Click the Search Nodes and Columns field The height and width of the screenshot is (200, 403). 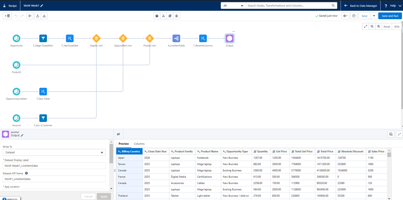291,6
